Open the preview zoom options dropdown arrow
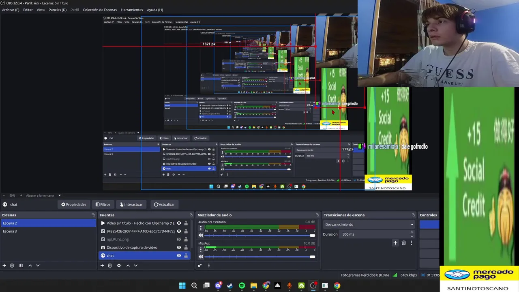The width and height of the screenshot is (519, 292). tap(59, 195)
